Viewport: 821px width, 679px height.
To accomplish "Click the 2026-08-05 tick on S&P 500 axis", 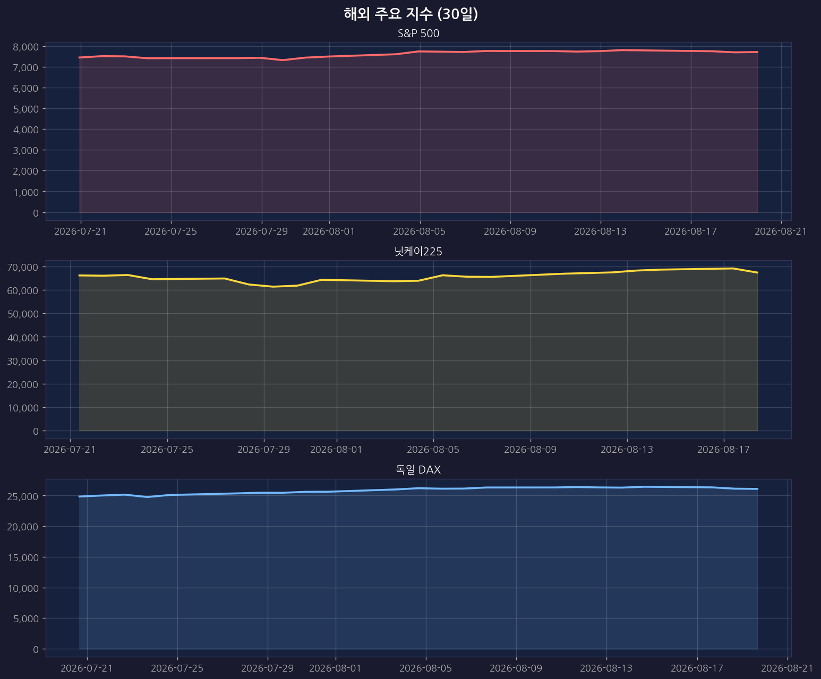I will [x=420, y=231].
